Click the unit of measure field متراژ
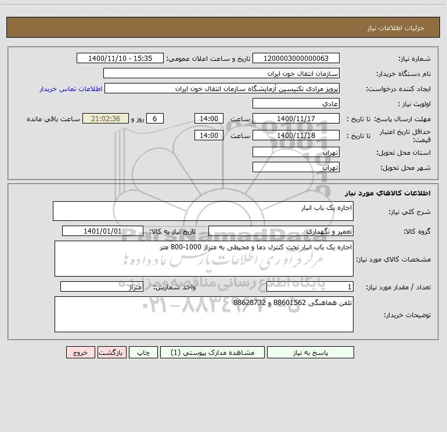The height and width of the screenshot is (432, 447). point(102,287)
